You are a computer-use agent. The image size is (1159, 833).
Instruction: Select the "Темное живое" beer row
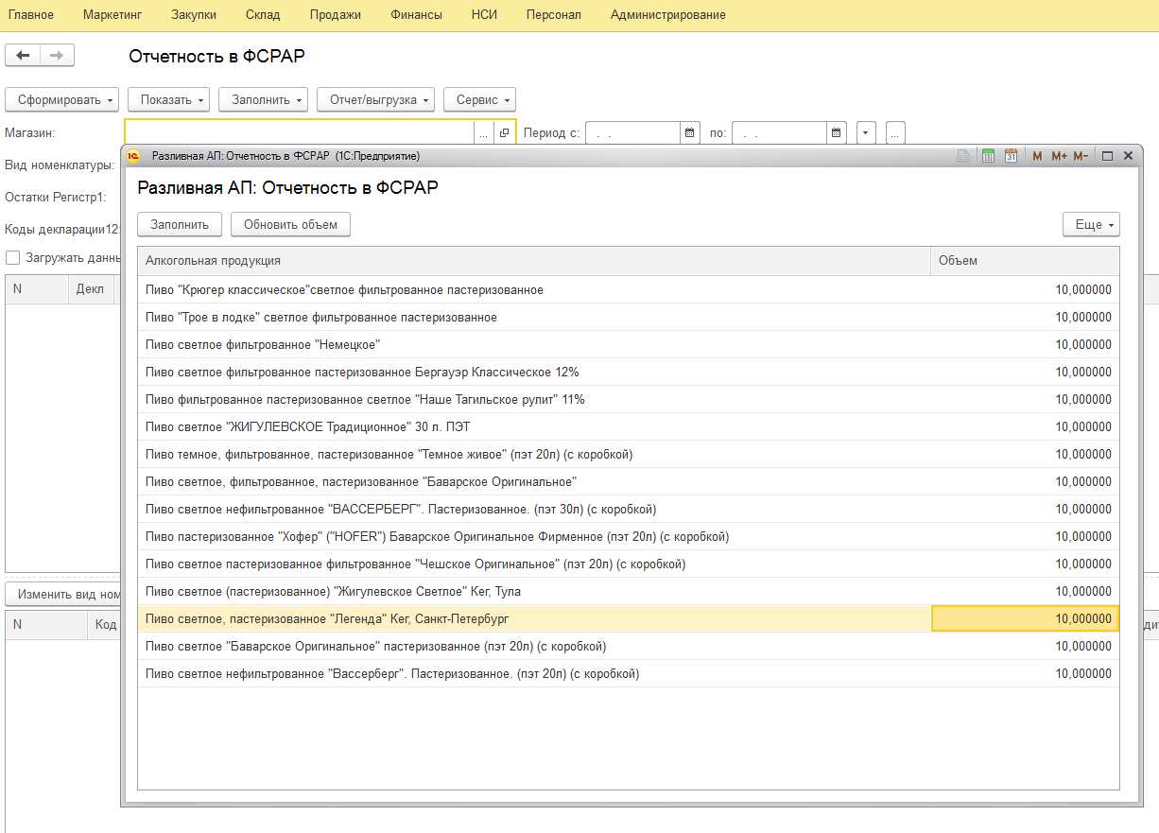coord(629,455)
